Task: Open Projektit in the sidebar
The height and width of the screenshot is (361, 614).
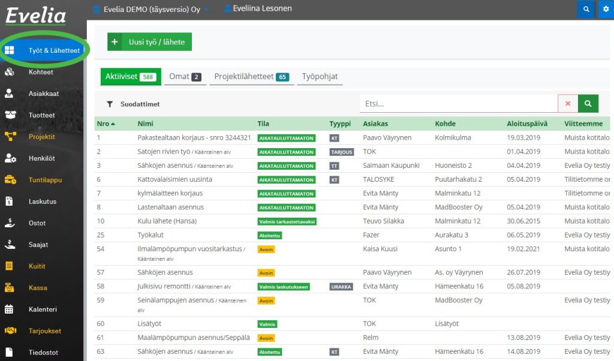Action: click(41, 137)
